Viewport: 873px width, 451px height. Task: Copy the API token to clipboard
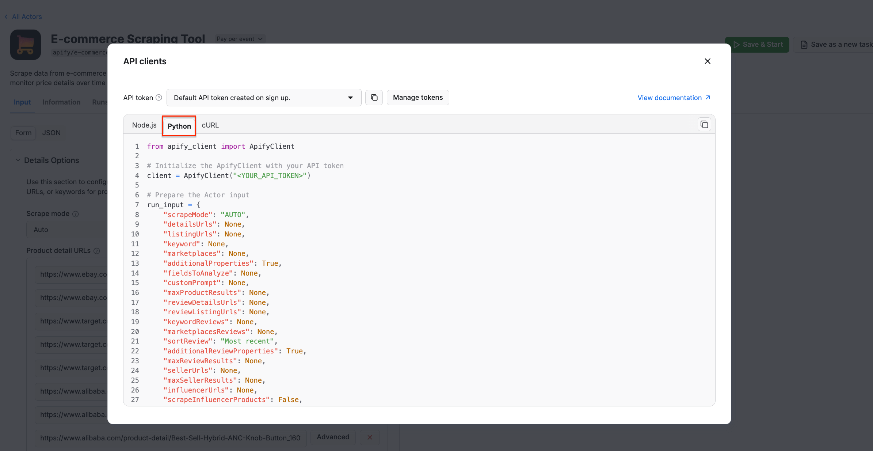(x=374, y=98)
